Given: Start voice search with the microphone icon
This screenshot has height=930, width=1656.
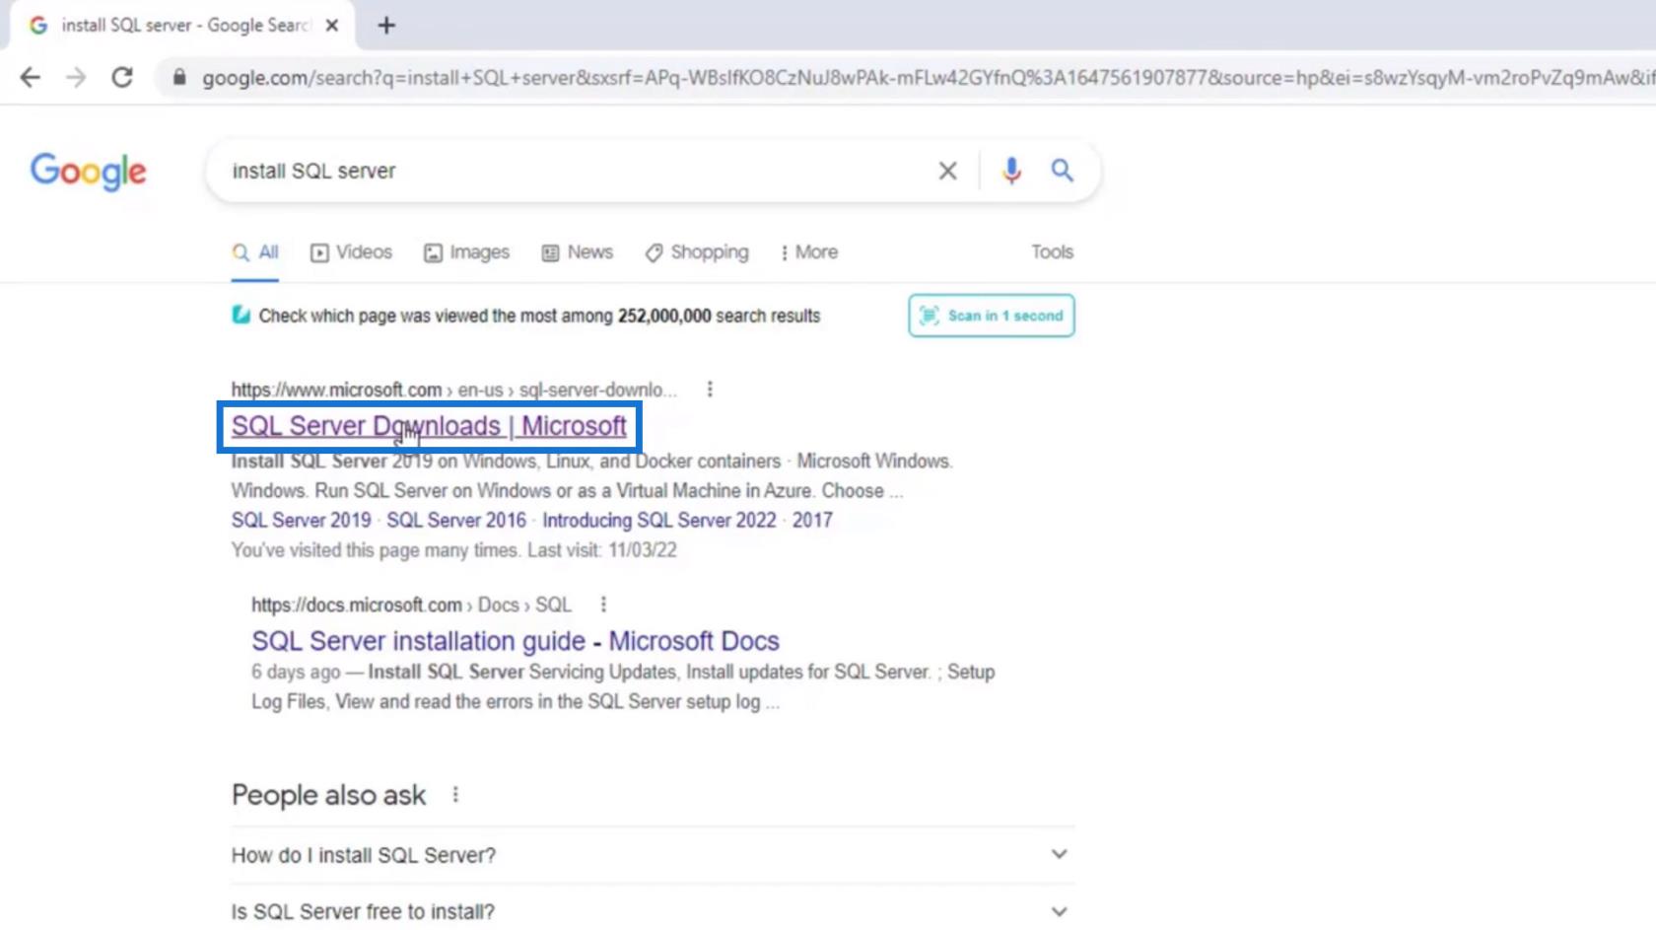Looking at the screenshot, I should (1011, 171).
